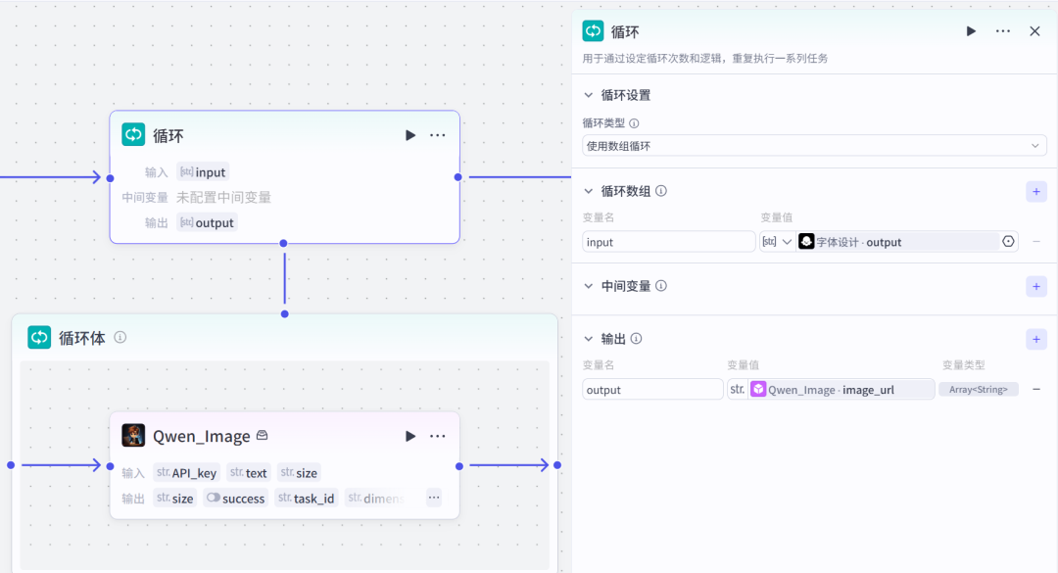Run the 循环 node from the canvas

[410, 135]
